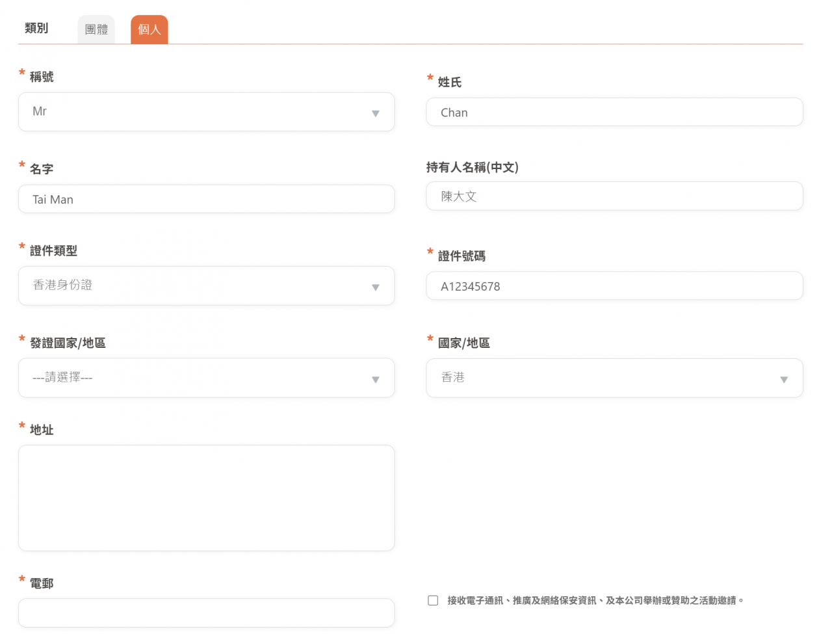Expand the 香港身份證 document type selector
The height and width of the screenshot is (634, 832).
[195, 285]
